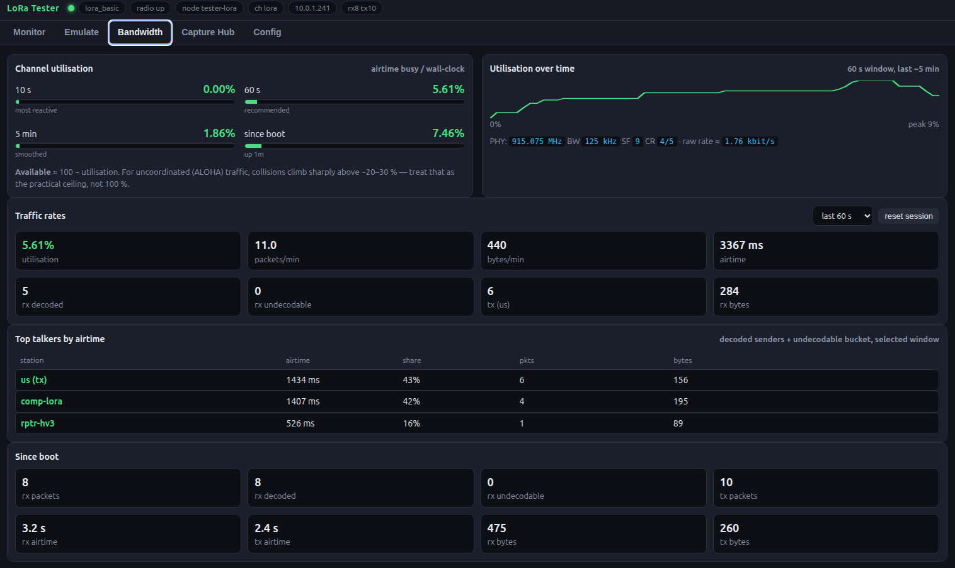
Task: Click the rx decoded card showing 5
Action: pyautogui.click(x=128, y=297)
